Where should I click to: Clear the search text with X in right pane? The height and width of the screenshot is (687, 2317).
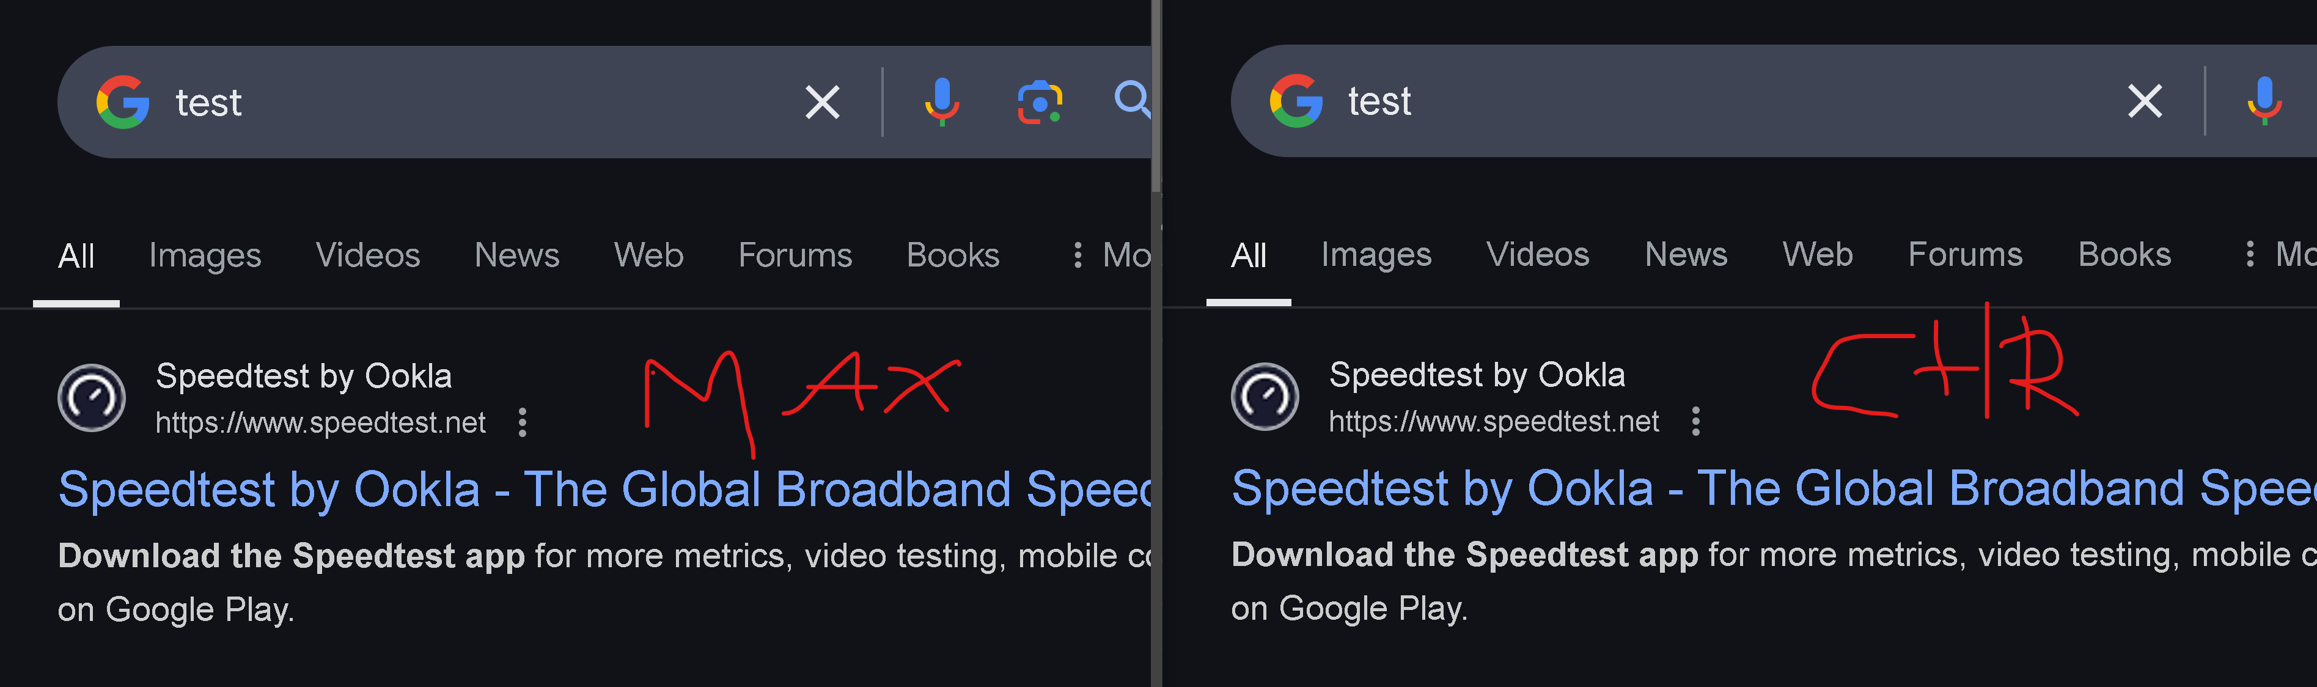point(2145,101)
